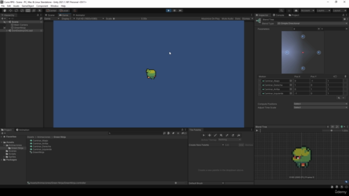Select the Transform tool in the toolbar
The width and height of the screenshot is (349, 196).
tap(34, 10)
